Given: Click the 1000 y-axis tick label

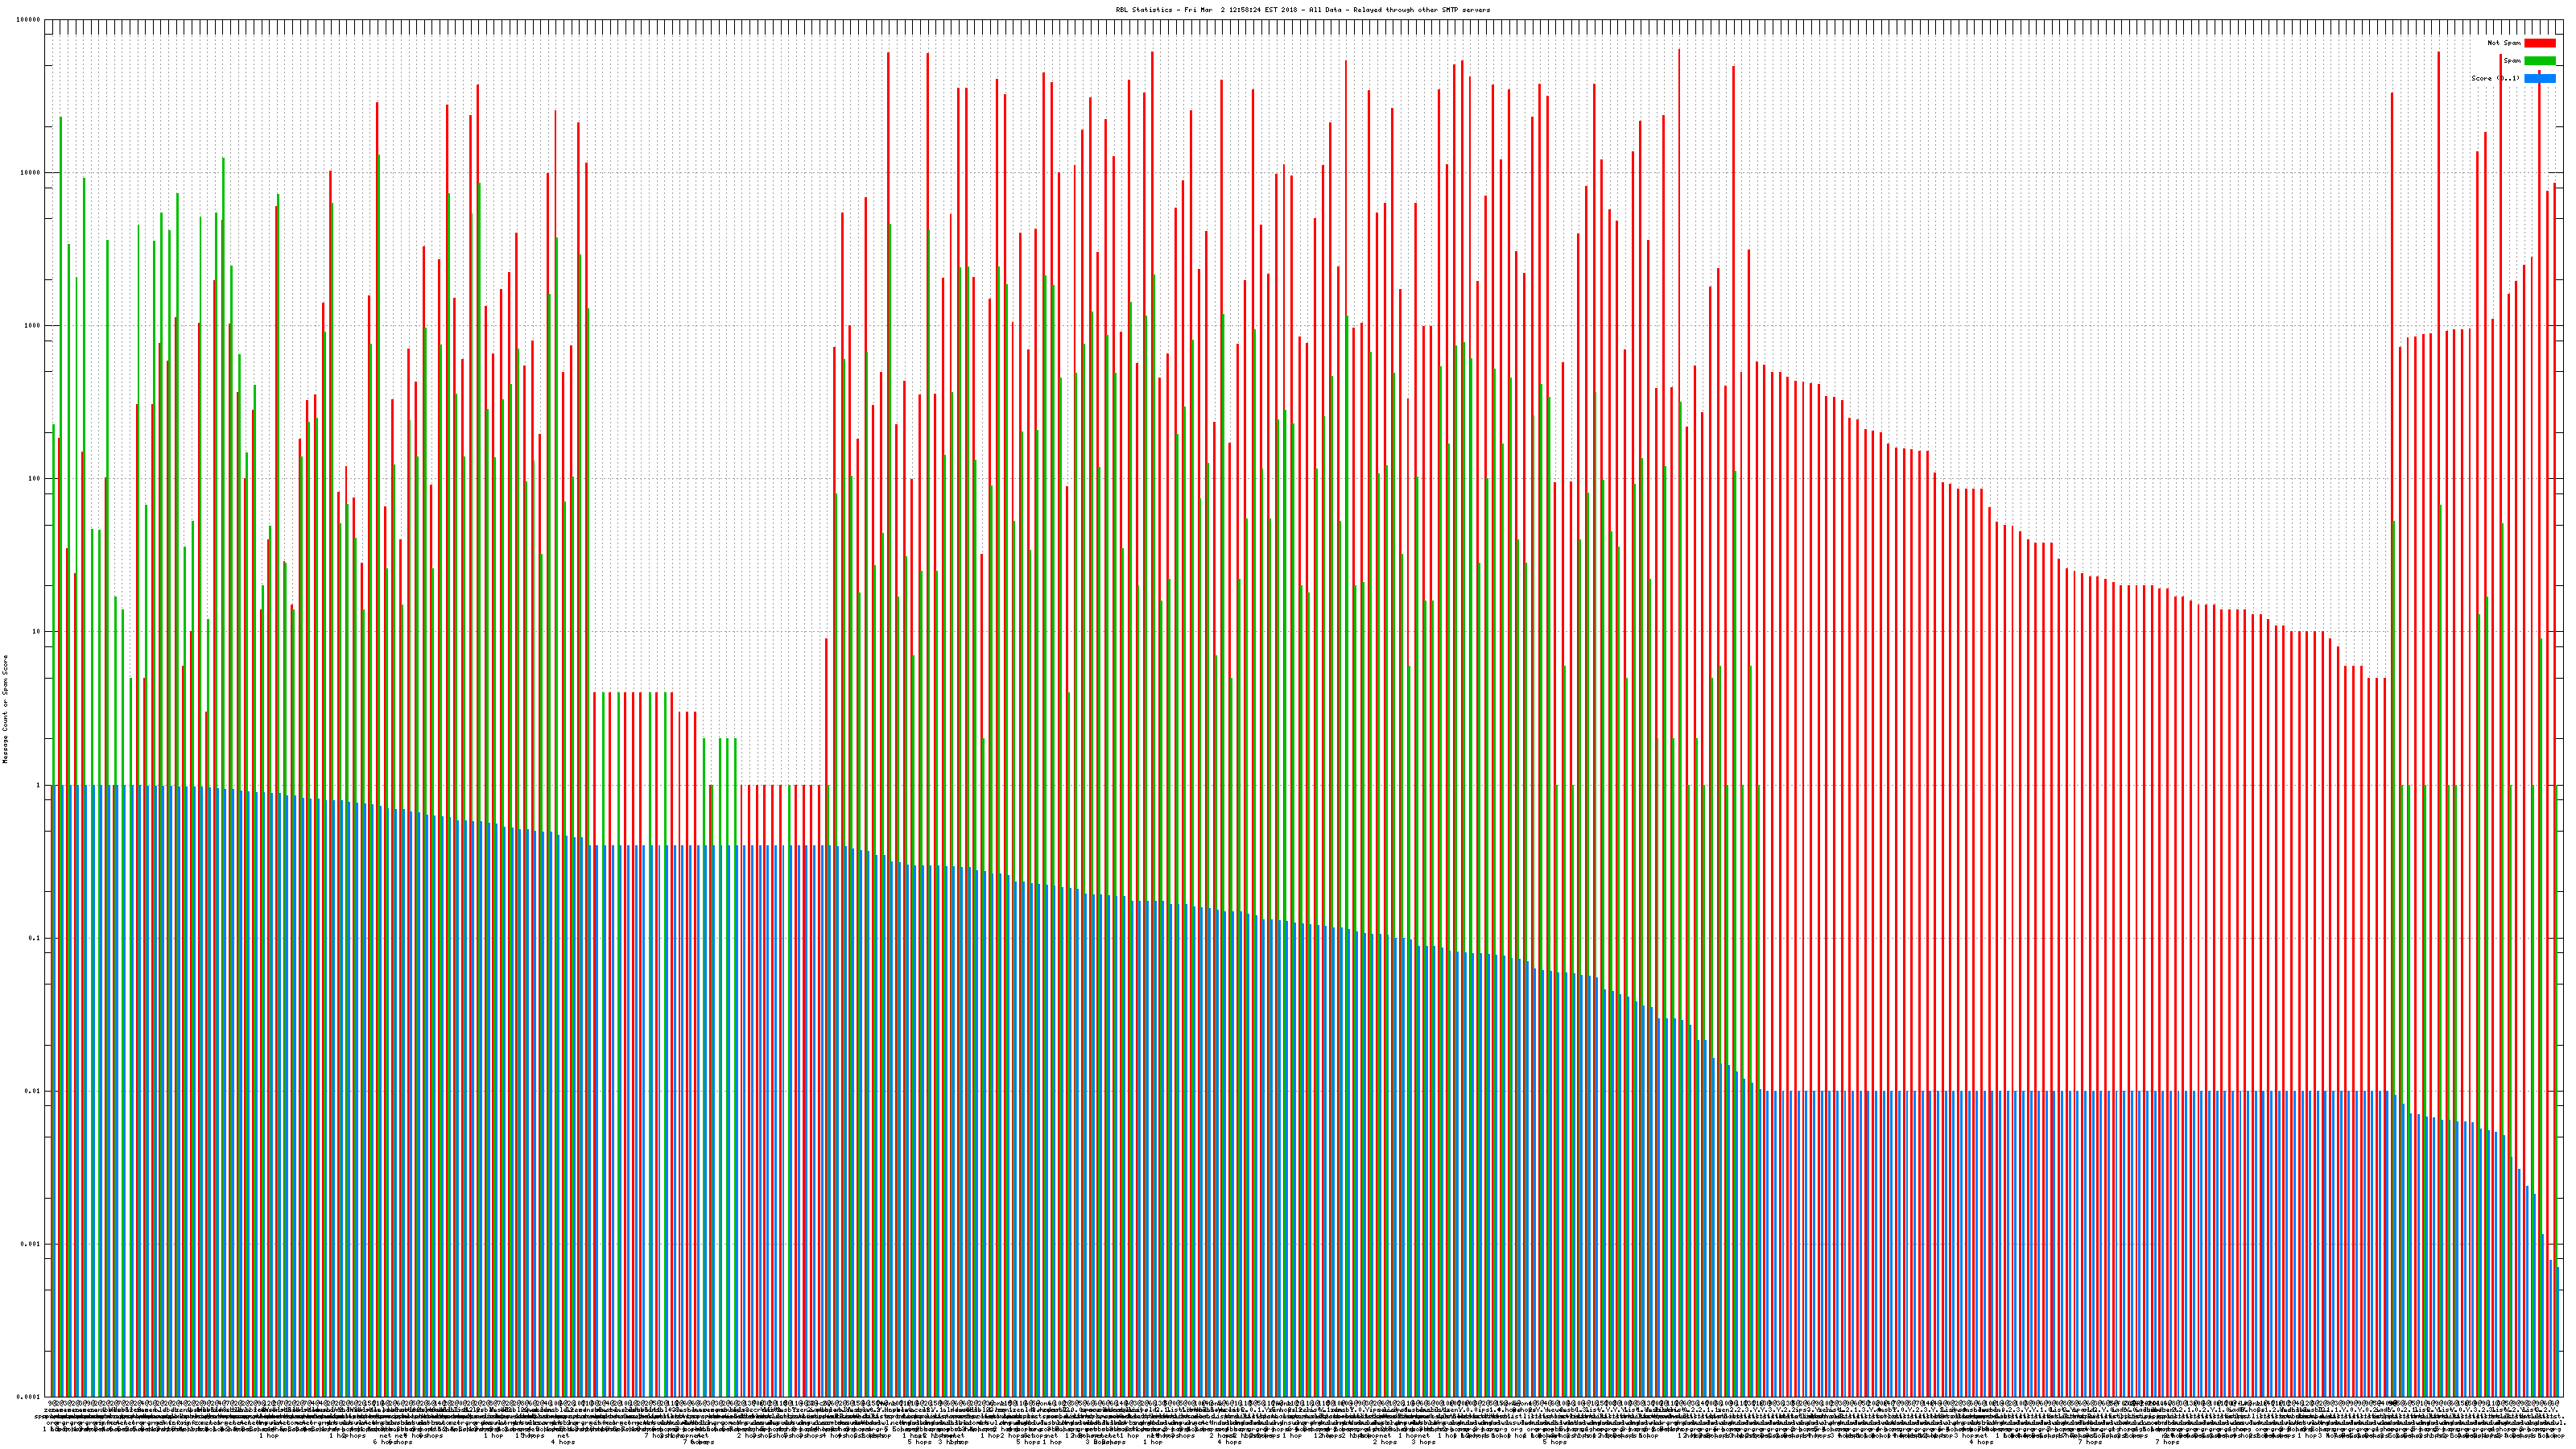Looking at the screenshot, I should 33,326.
